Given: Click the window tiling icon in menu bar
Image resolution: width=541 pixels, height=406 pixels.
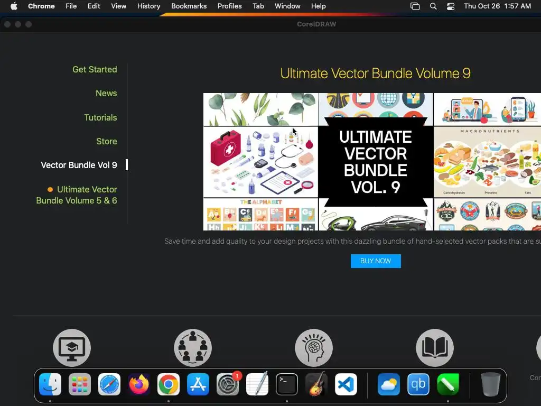Looking at the screenshot, I should (x=415, y=6).
